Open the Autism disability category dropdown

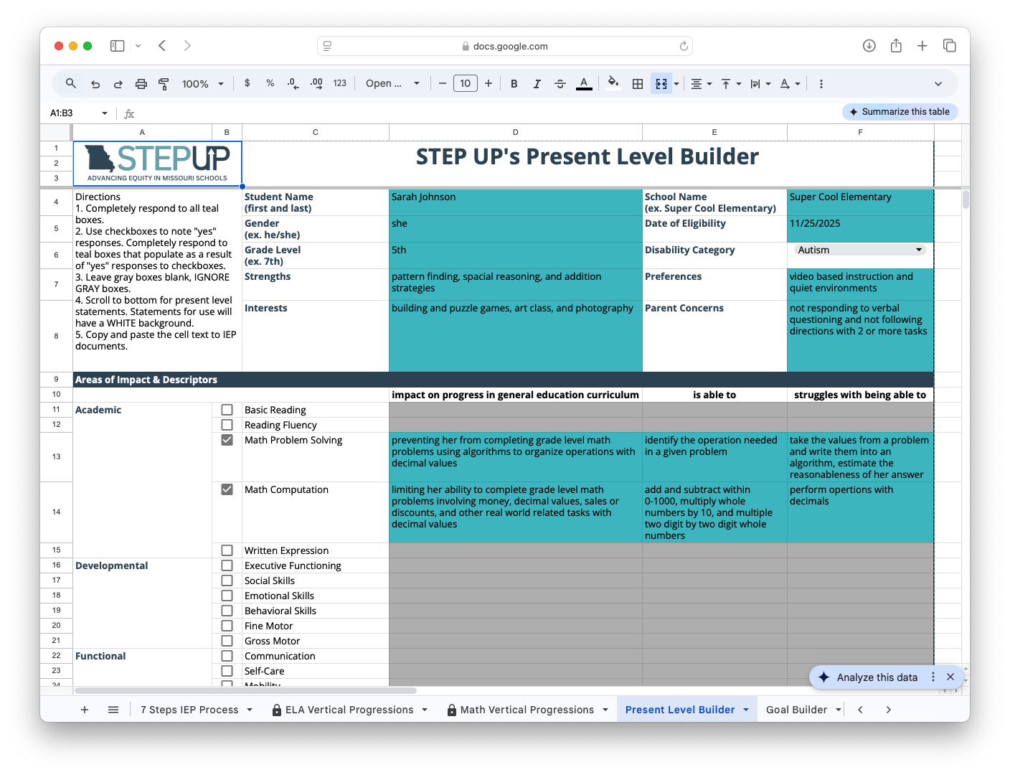[860, 250]
